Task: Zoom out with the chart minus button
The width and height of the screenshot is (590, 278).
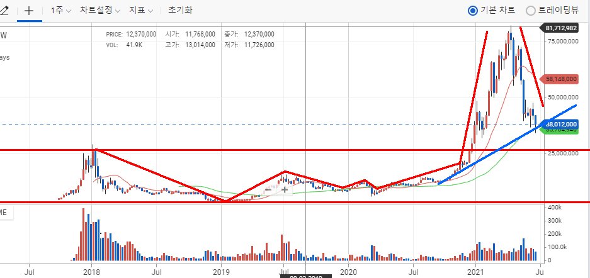Action: click(x=268, y=189)
